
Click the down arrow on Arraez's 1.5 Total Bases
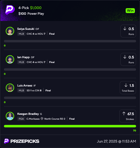[126, 85]
